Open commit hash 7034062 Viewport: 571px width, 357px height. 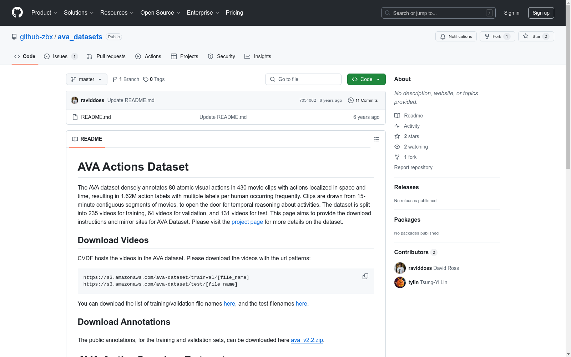(x=308, y=100)
